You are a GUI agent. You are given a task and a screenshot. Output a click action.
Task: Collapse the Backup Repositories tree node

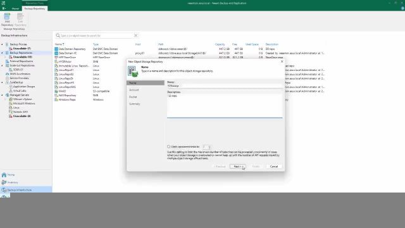2,53
